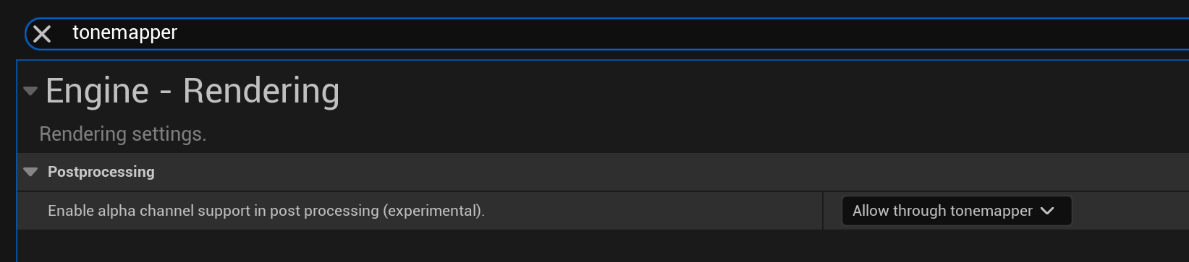This screenshot has height=262, width=1189.
Task: Select the alpha channel support setting row
Action: point(603,211)
